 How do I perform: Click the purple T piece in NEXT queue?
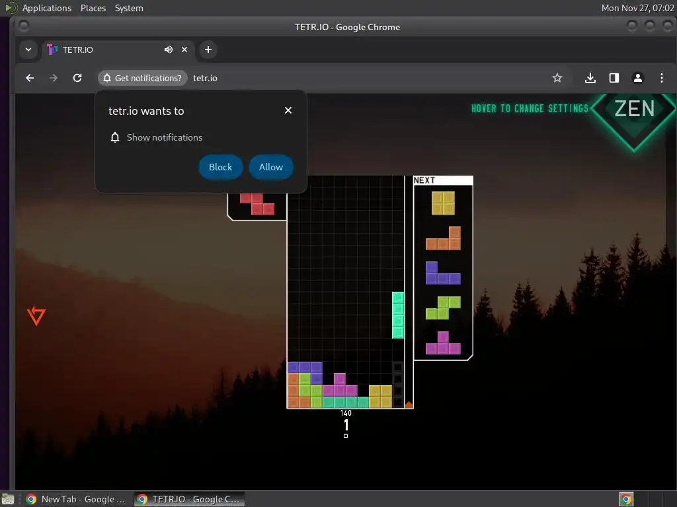point(443,343)
